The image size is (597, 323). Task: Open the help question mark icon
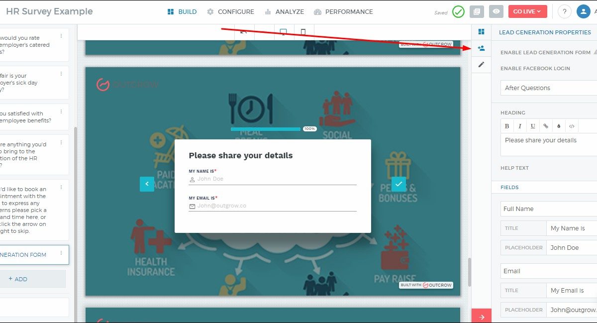[x=564, y=12]
